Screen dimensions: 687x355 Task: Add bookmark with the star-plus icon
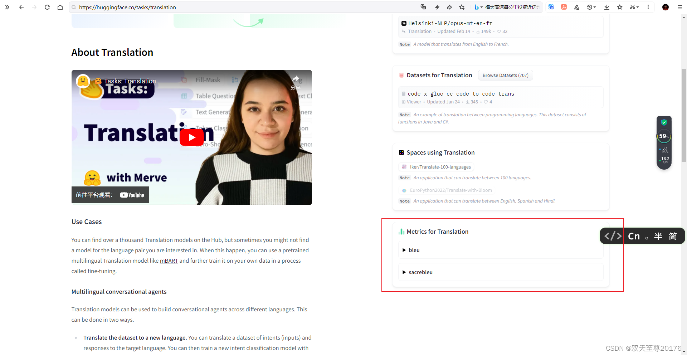pyautogui.click(x=462, y=7)
